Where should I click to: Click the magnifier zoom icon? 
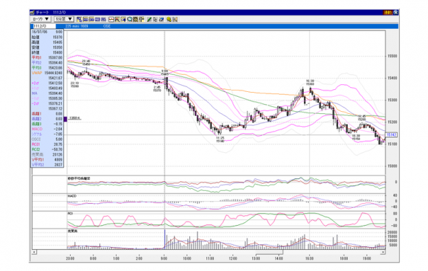(130, 19)
